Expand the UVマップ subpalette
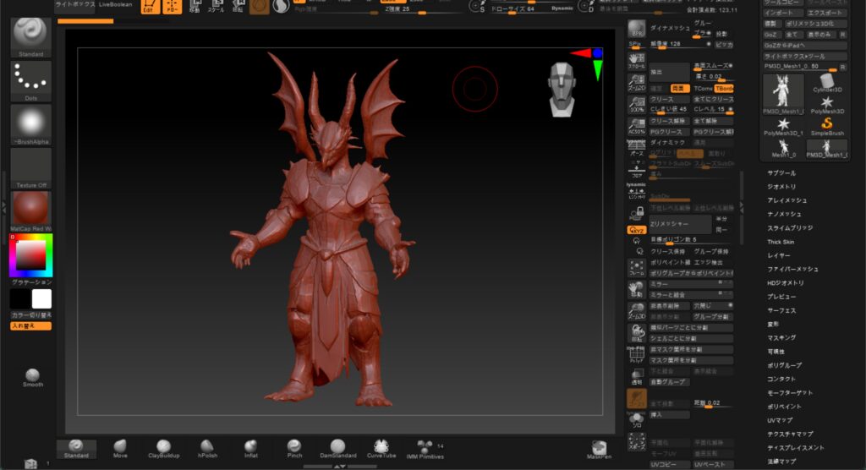Viewport: 866px width, 470px height. click(779, 420)
